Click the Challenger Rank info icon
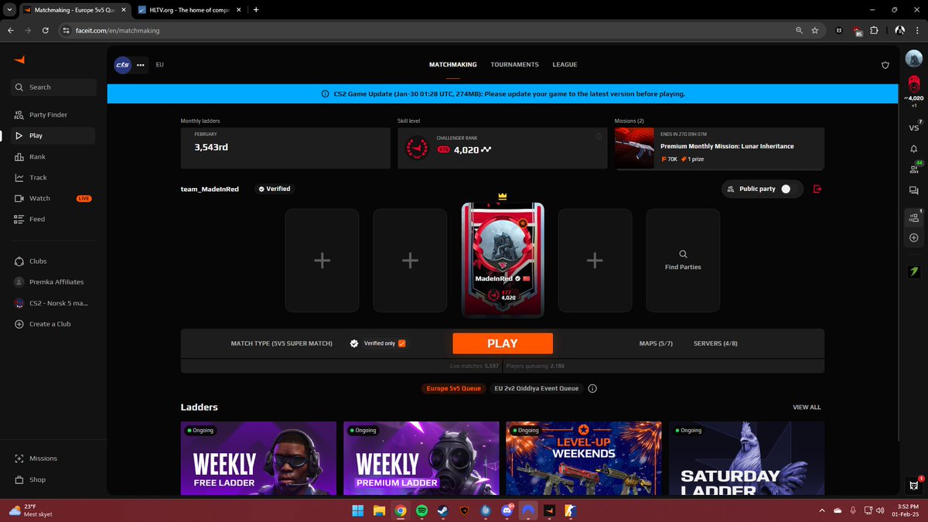 point(599,137)
